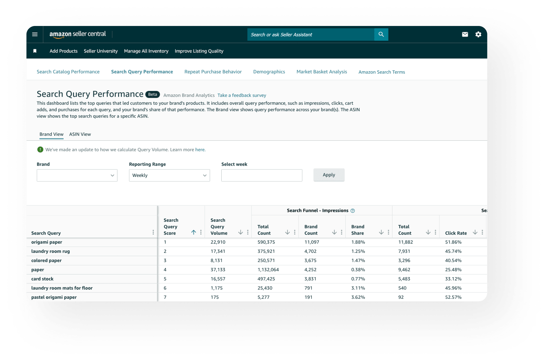The image size is (548, 362).
Task: Open Brand Share column options
Action: click(x=388, y=232)
